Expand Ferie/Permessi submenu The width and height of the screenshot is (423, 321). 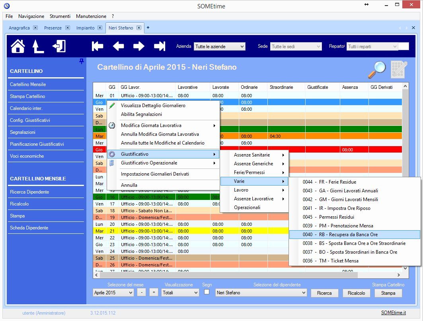pos(254,172)
